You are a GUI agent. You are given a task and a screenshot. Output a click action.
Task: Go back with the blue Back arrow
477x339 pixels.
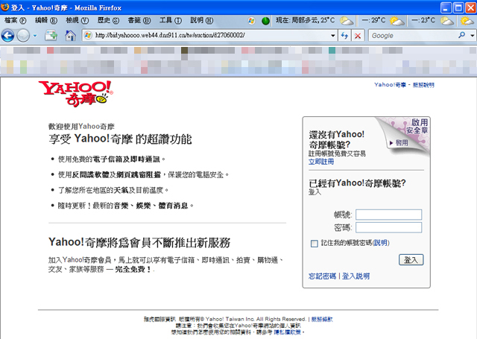coord(7,36)
